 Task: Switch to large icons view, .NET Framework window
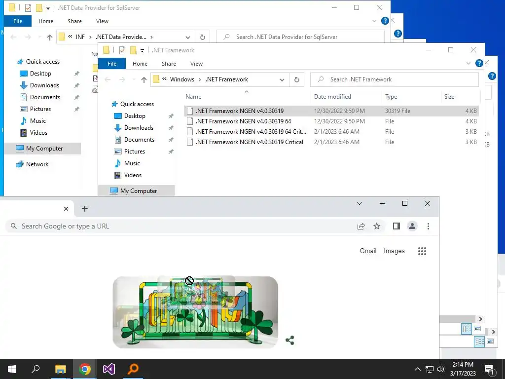click(x=477, y=329)
